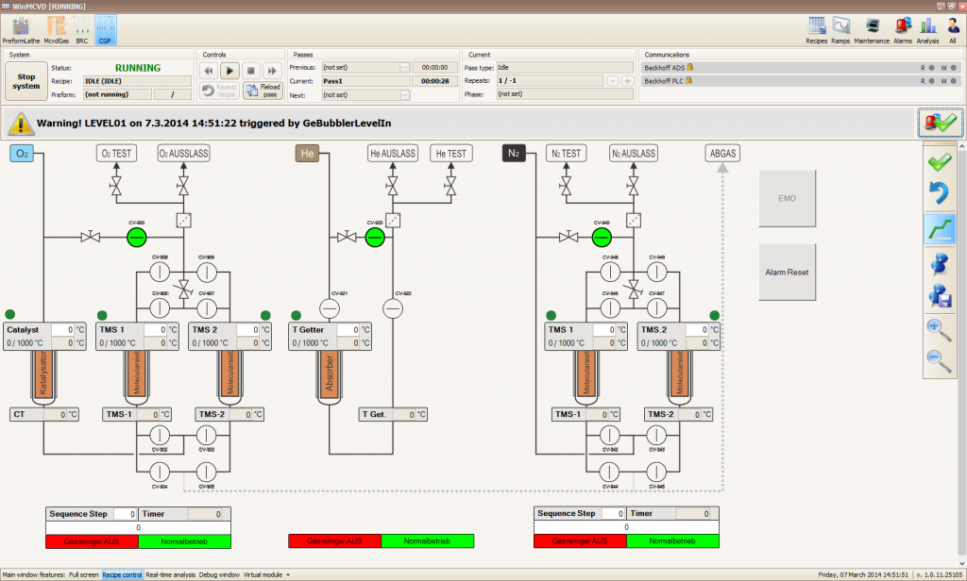Viewport: 967px width, 581px height.
Task: Click the green Normalbetrieb indicator under He
Action: tap(428, 541)
